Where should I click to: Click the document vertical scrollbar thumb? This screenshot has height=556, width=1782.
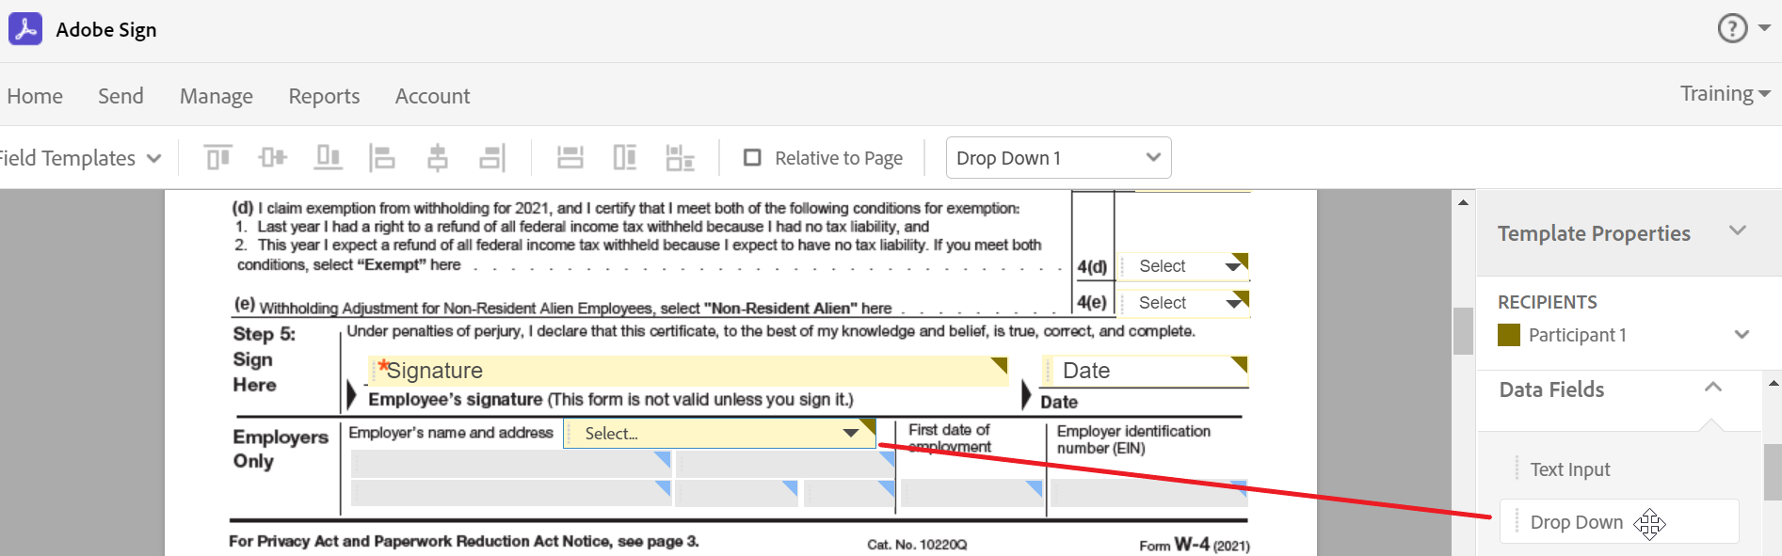pyautogui.click(x=1463, y=331)
